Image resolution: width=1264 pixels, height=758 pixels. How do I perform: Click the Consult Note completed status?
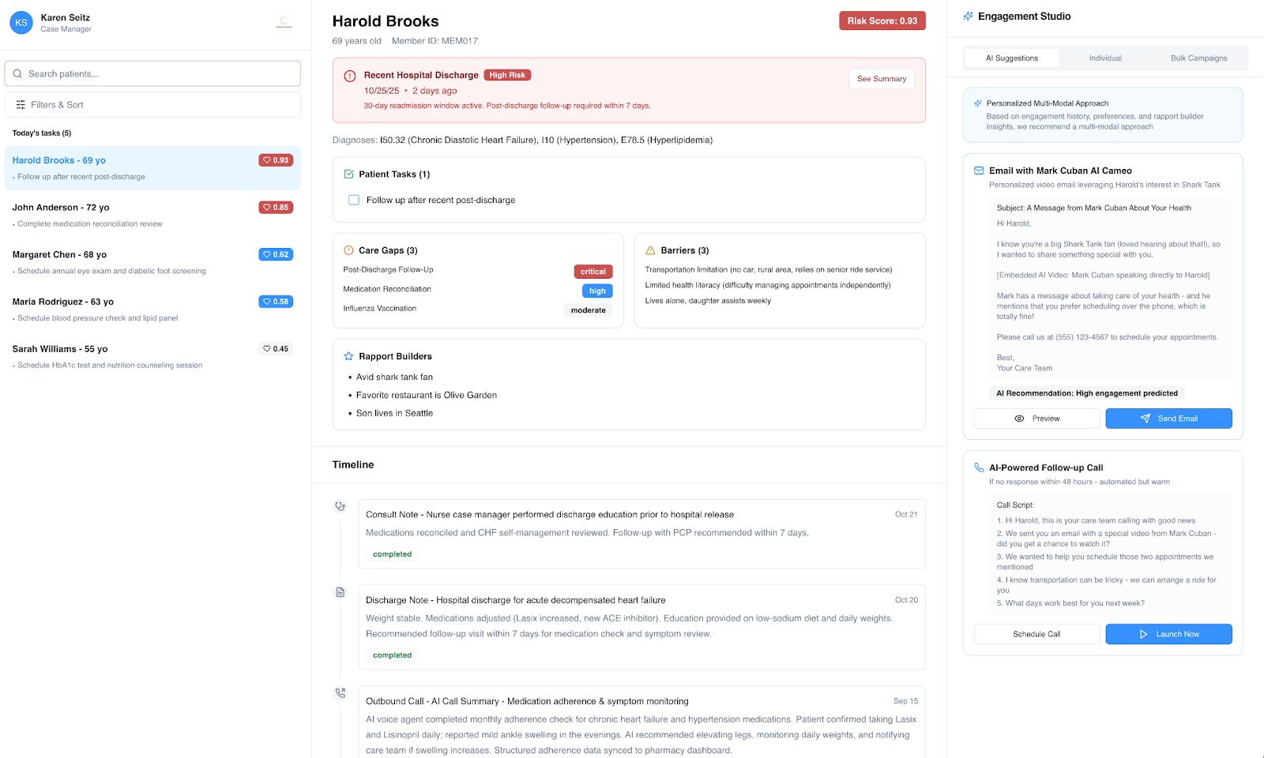(x=393, y=554)
